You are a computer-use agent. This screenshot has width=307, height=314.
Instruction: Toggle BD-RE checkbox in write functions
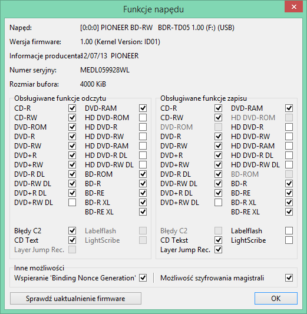pyautogui.click(x=289, y=193)
